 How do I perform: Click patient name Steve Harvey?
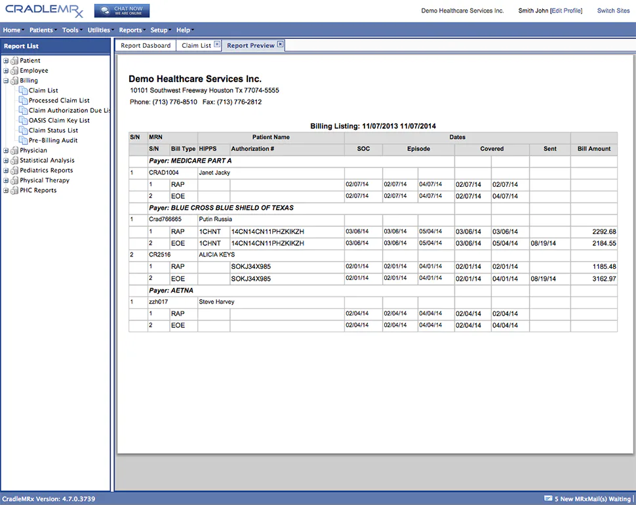[216, 302]
